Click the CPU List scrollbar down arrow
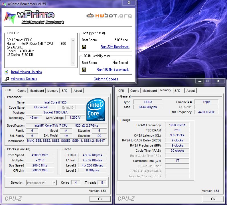This screenshot has height=205, width=227. click(x=73, y=63)
